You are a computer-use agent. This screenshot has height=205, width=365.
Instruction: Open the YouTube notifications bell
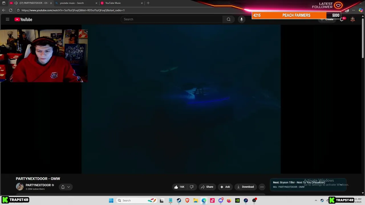(x=342, y=19)
